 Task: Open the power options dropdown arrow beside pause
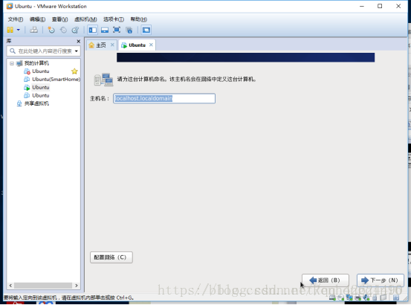point(19,30)
